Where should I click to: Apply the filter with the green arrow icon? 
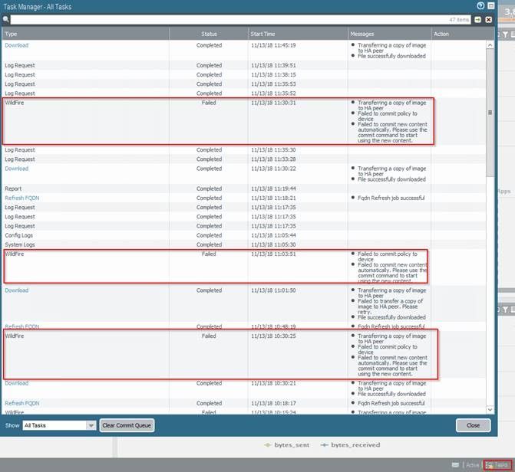click(477, 19)
